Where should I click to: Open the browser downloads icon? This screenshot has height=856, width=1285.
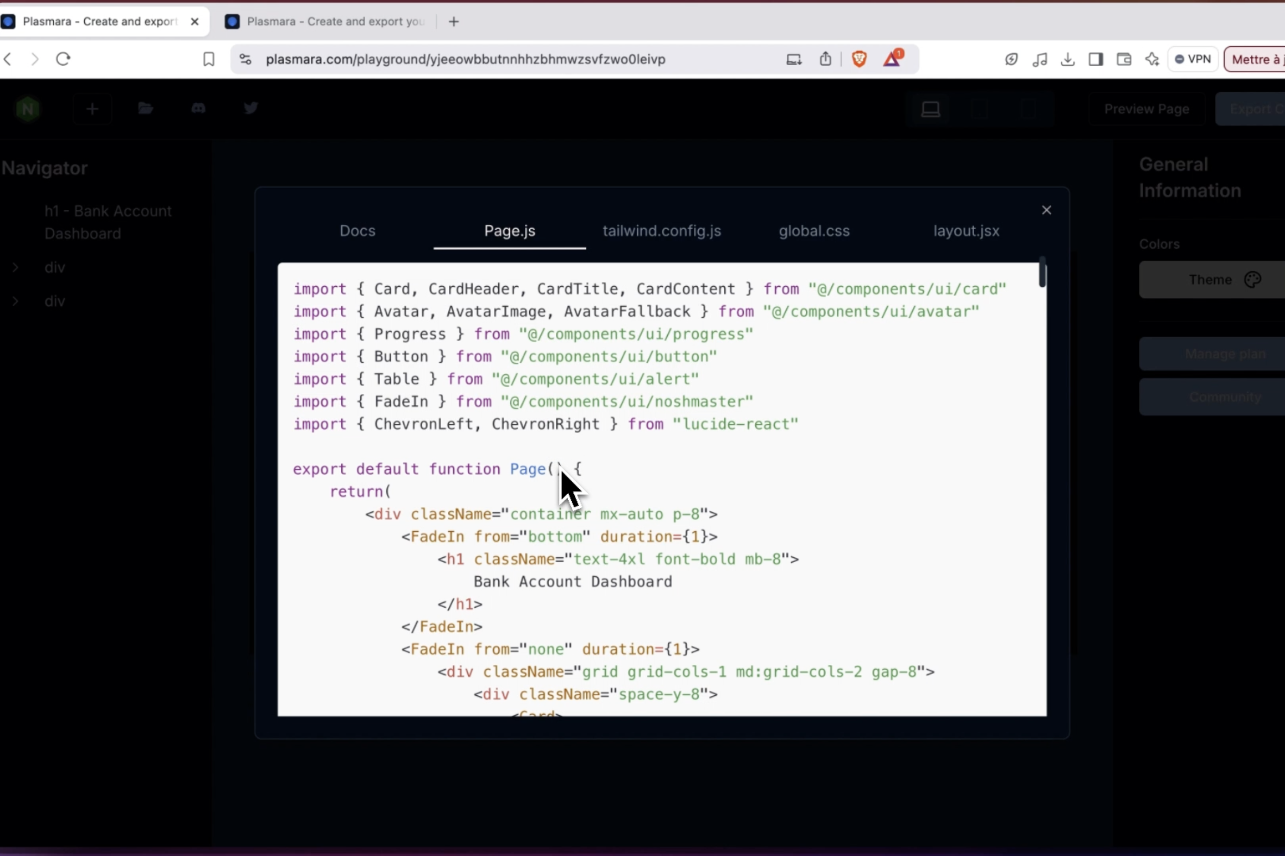(x=1068, y=59)
